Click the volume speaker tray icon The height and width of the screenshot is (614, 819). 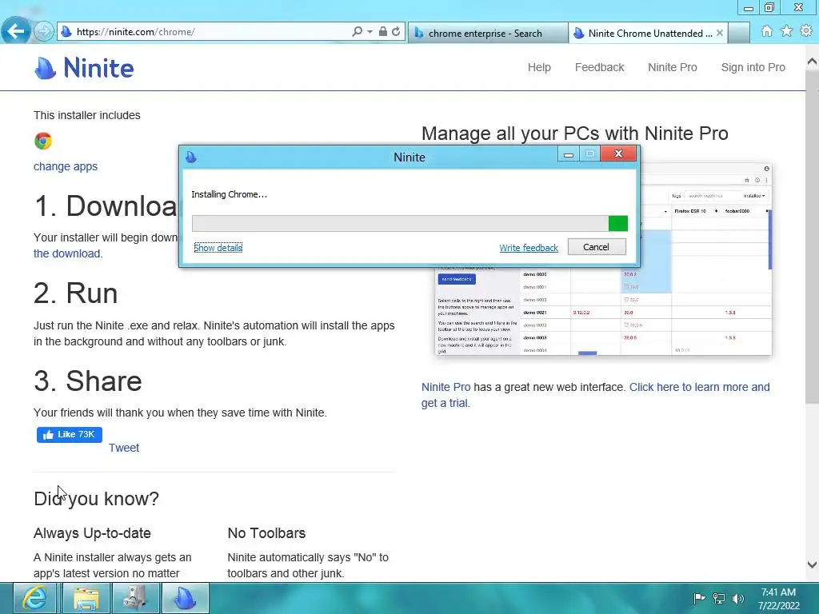pyautogui.click(x=737, y=598)
